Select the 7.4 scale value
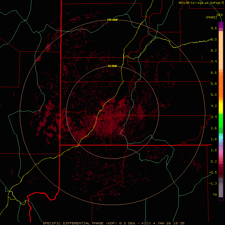 coord(214,61)
